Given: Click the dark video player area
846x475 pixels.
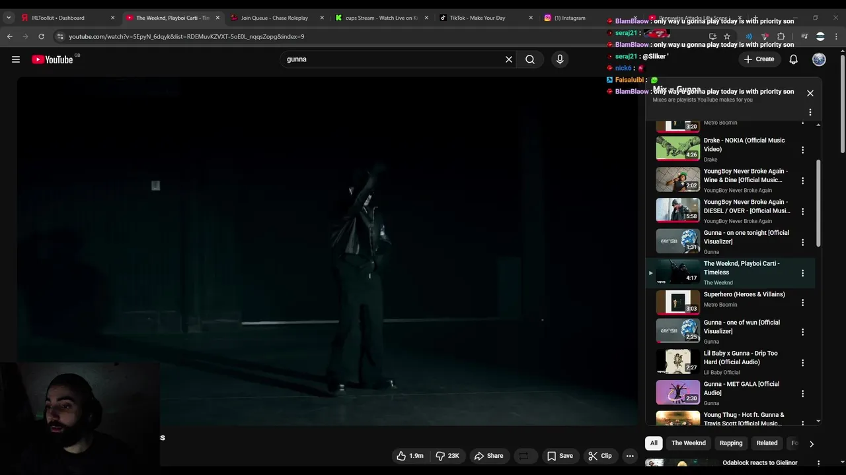Looking at the screenshot, I should 327,251.
